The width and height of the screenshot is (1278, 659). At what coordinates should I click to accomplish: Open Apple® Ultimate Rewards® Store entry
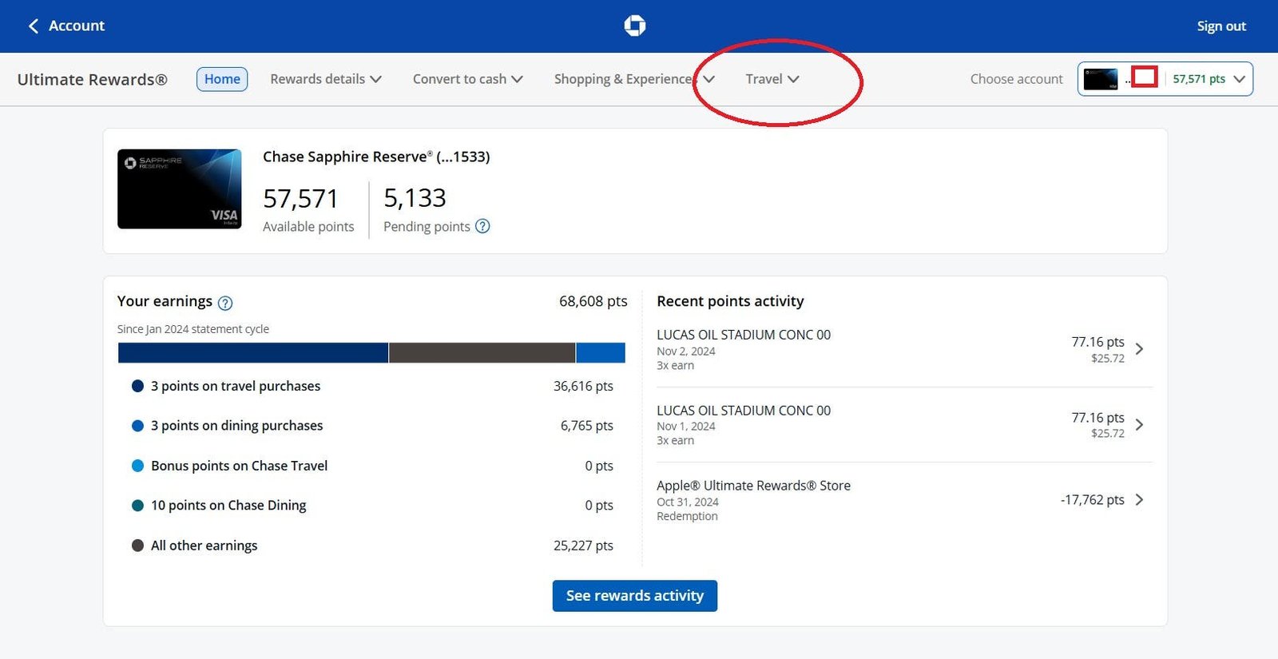[904, 500]
